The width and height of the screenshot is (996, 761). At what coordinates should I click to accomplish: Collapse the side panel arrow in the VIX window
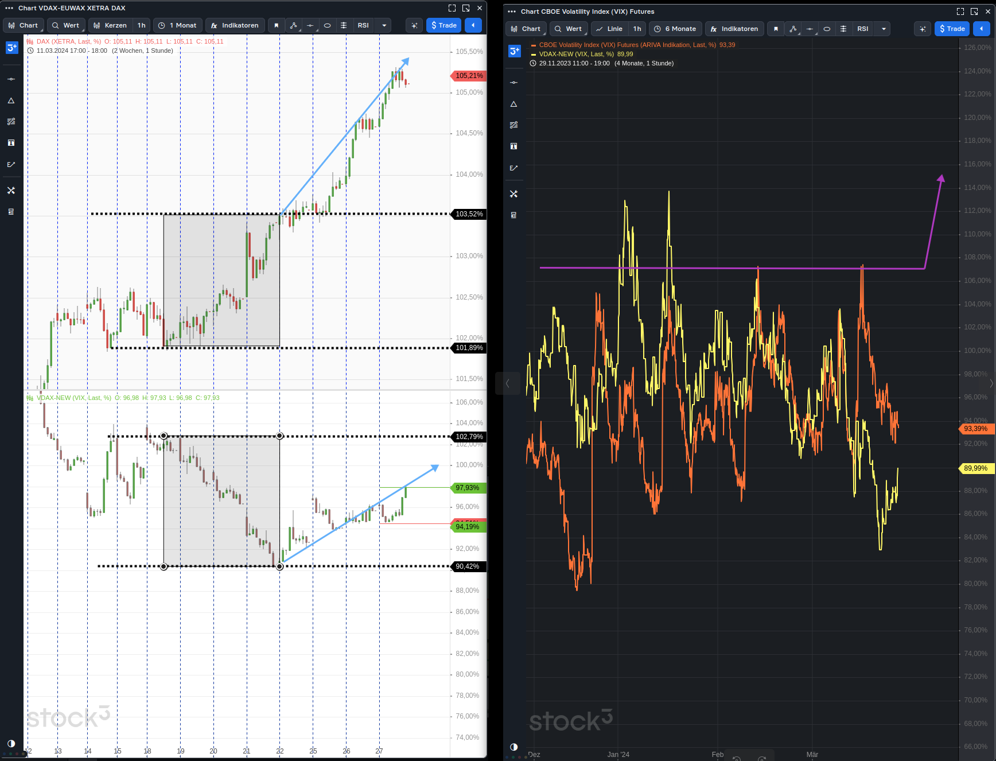pyautogui.click(x=982, y=29)
